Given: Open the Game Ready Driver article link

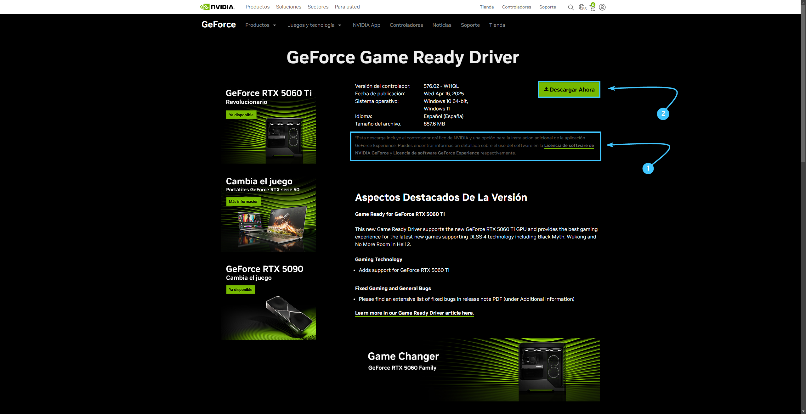Looking at the screenshot, I should click(414, 313).
